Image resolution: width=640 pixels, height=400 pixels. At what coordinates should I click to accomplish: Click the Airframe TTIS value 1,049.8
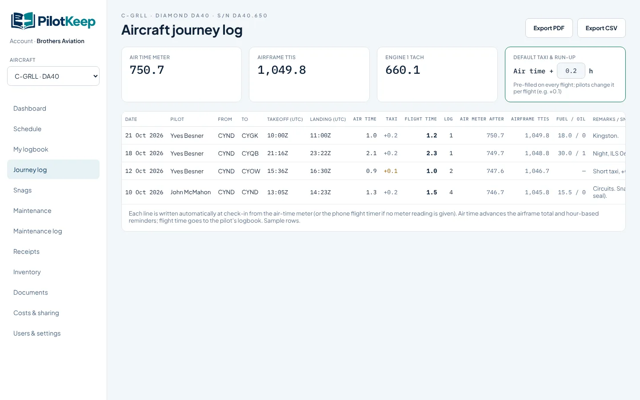(x=282, y=70)
